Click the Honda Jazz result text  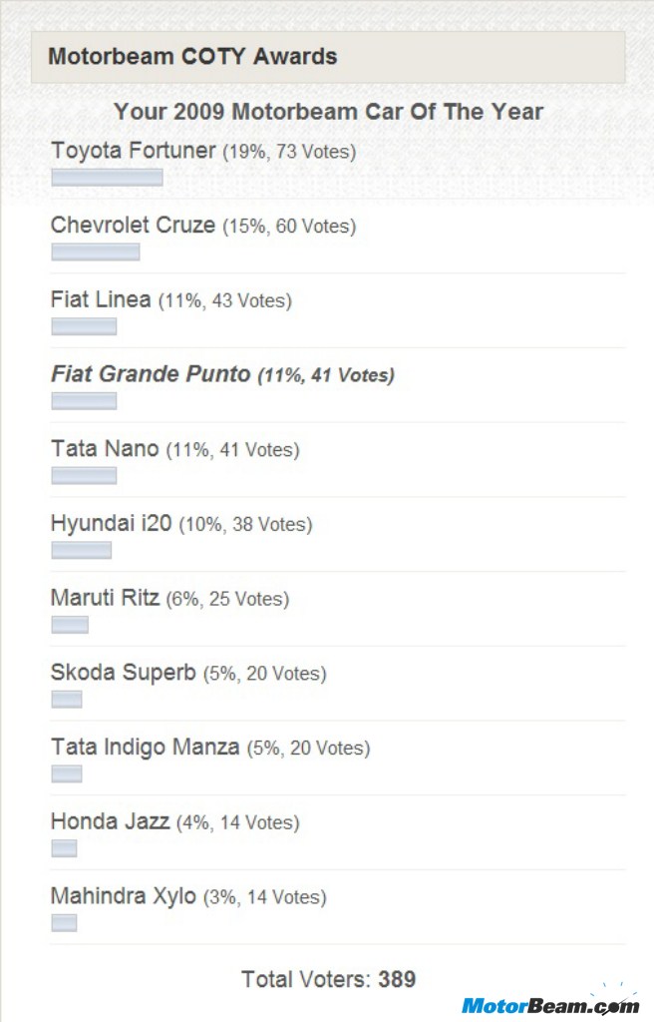(175, 822)
